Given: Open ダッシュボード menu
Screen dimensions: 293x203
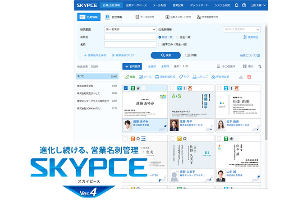Looking at the screenshot, I should tap(199, 5).
